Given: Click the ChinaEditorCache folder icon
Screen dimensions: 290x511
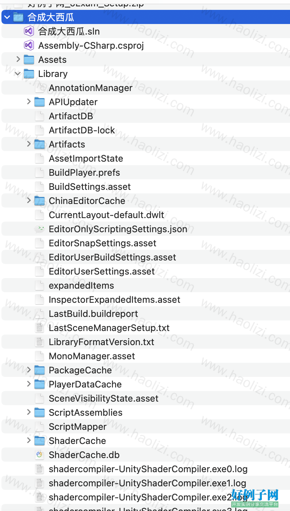Looking at the screenshot, I should 40,201.
